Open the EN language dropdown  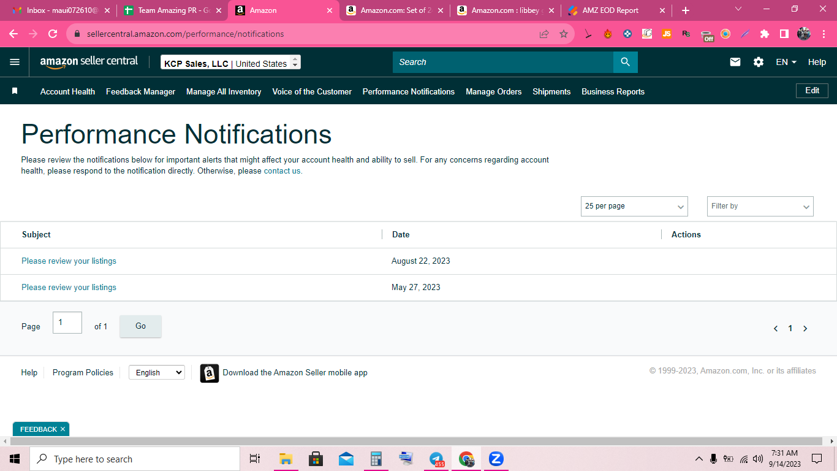[786, 62]
